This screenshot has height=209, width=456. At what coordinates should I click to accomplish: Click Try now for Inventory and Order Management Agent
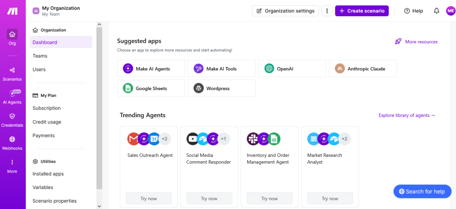coord(269,198)
